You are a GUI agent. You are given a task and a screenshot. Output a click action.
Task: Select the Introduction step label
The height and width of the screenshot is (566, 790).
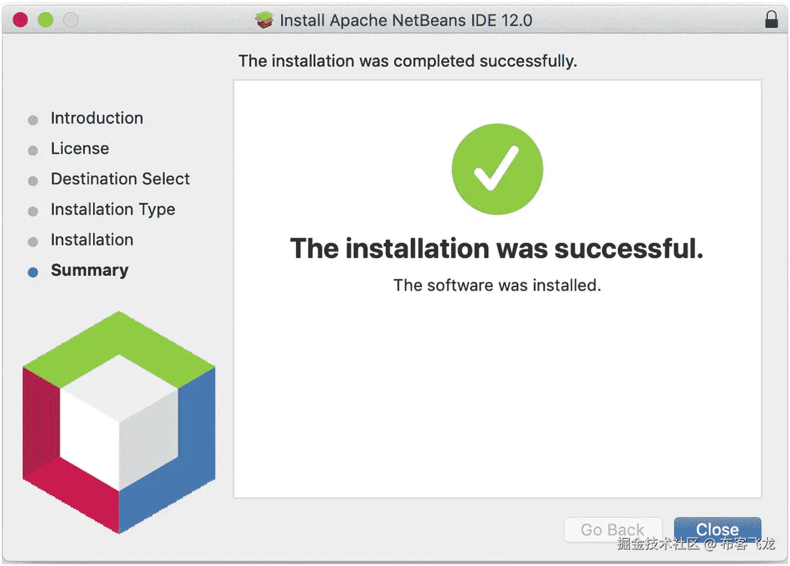click(97, 118)
